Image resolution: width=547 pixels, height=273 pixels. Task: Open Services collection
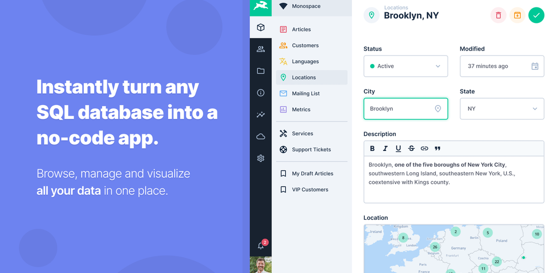pos(311,134)
